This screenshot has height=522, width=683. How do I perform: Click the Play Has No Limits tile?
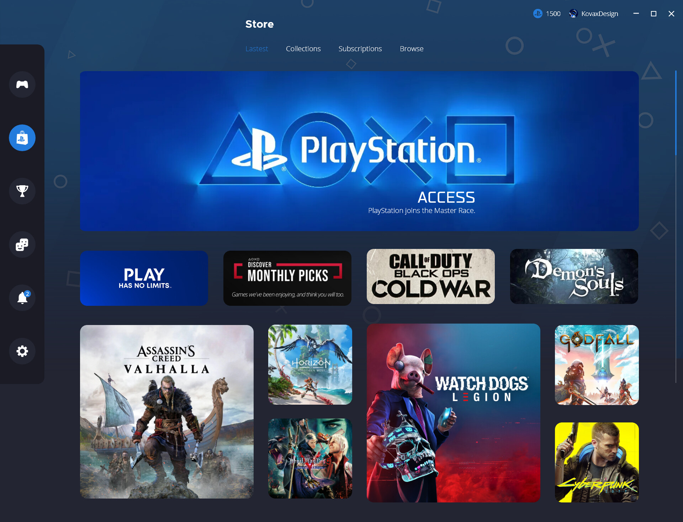click(144, 278)
